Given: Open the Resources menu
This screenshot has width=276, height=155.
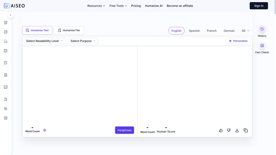Looking at the screenshot, I should click(x=96, y=6).
